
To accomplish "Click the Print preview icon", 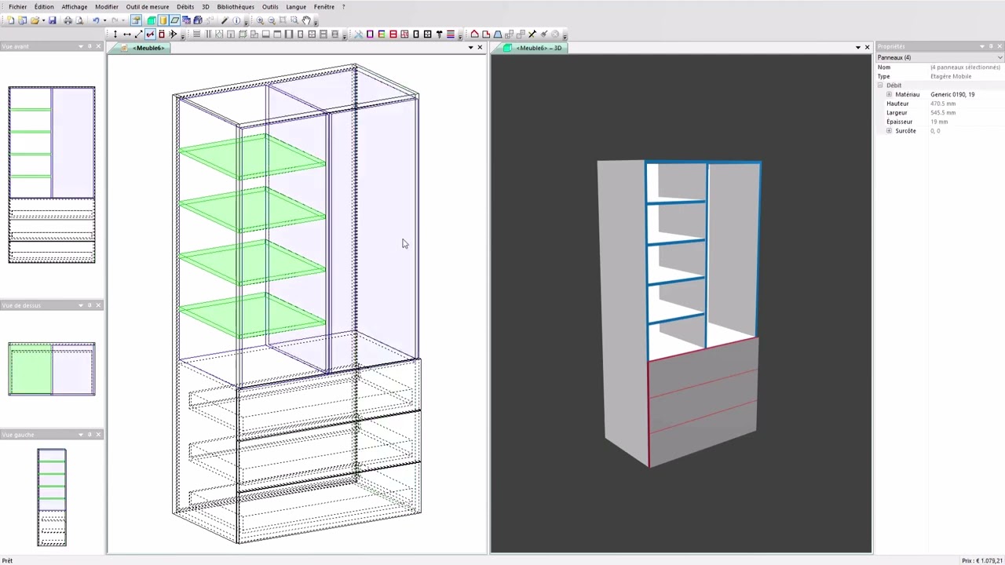I will [79, 20].
